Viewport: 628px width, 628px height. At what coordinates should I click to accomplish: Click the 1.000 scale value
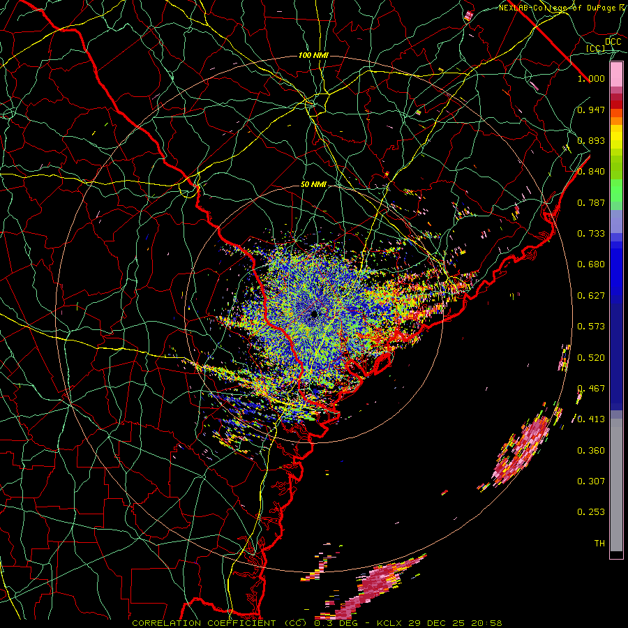click(x=591, y=78)
